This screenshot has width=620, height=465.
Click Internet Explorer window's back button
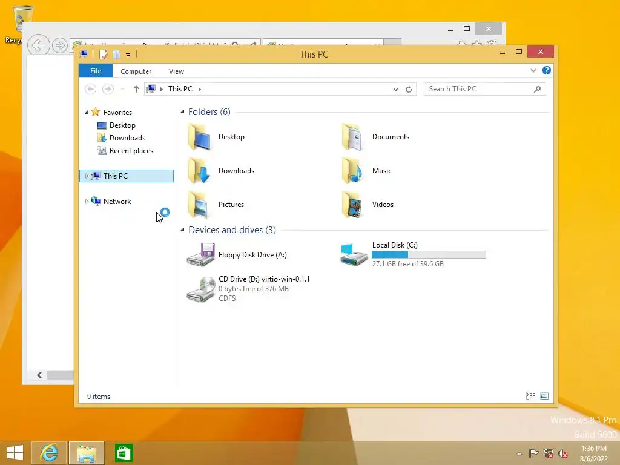pyautogui.click(x=39, y=45)
